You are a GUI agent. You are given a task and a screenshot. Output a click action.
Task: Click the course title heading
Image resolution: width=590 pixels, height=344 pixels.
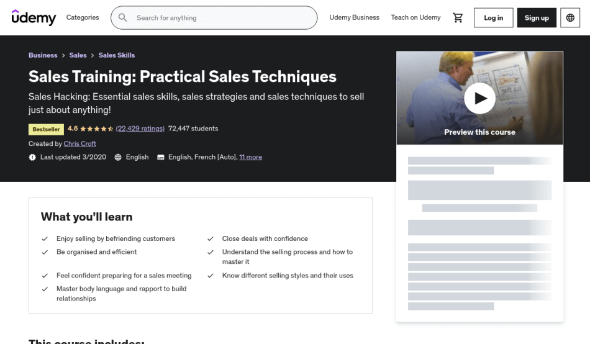pos(183,77)
